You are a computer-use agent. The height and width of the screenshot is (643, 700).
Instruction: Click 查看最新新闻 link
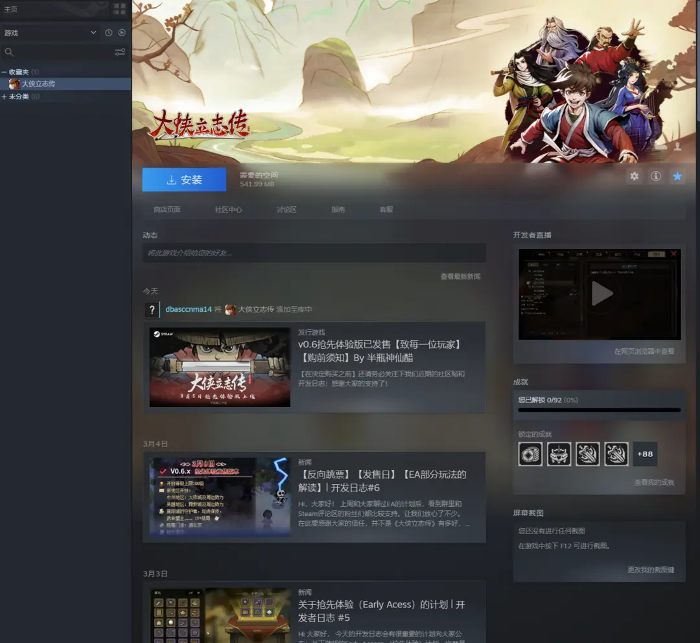point(460,276)
